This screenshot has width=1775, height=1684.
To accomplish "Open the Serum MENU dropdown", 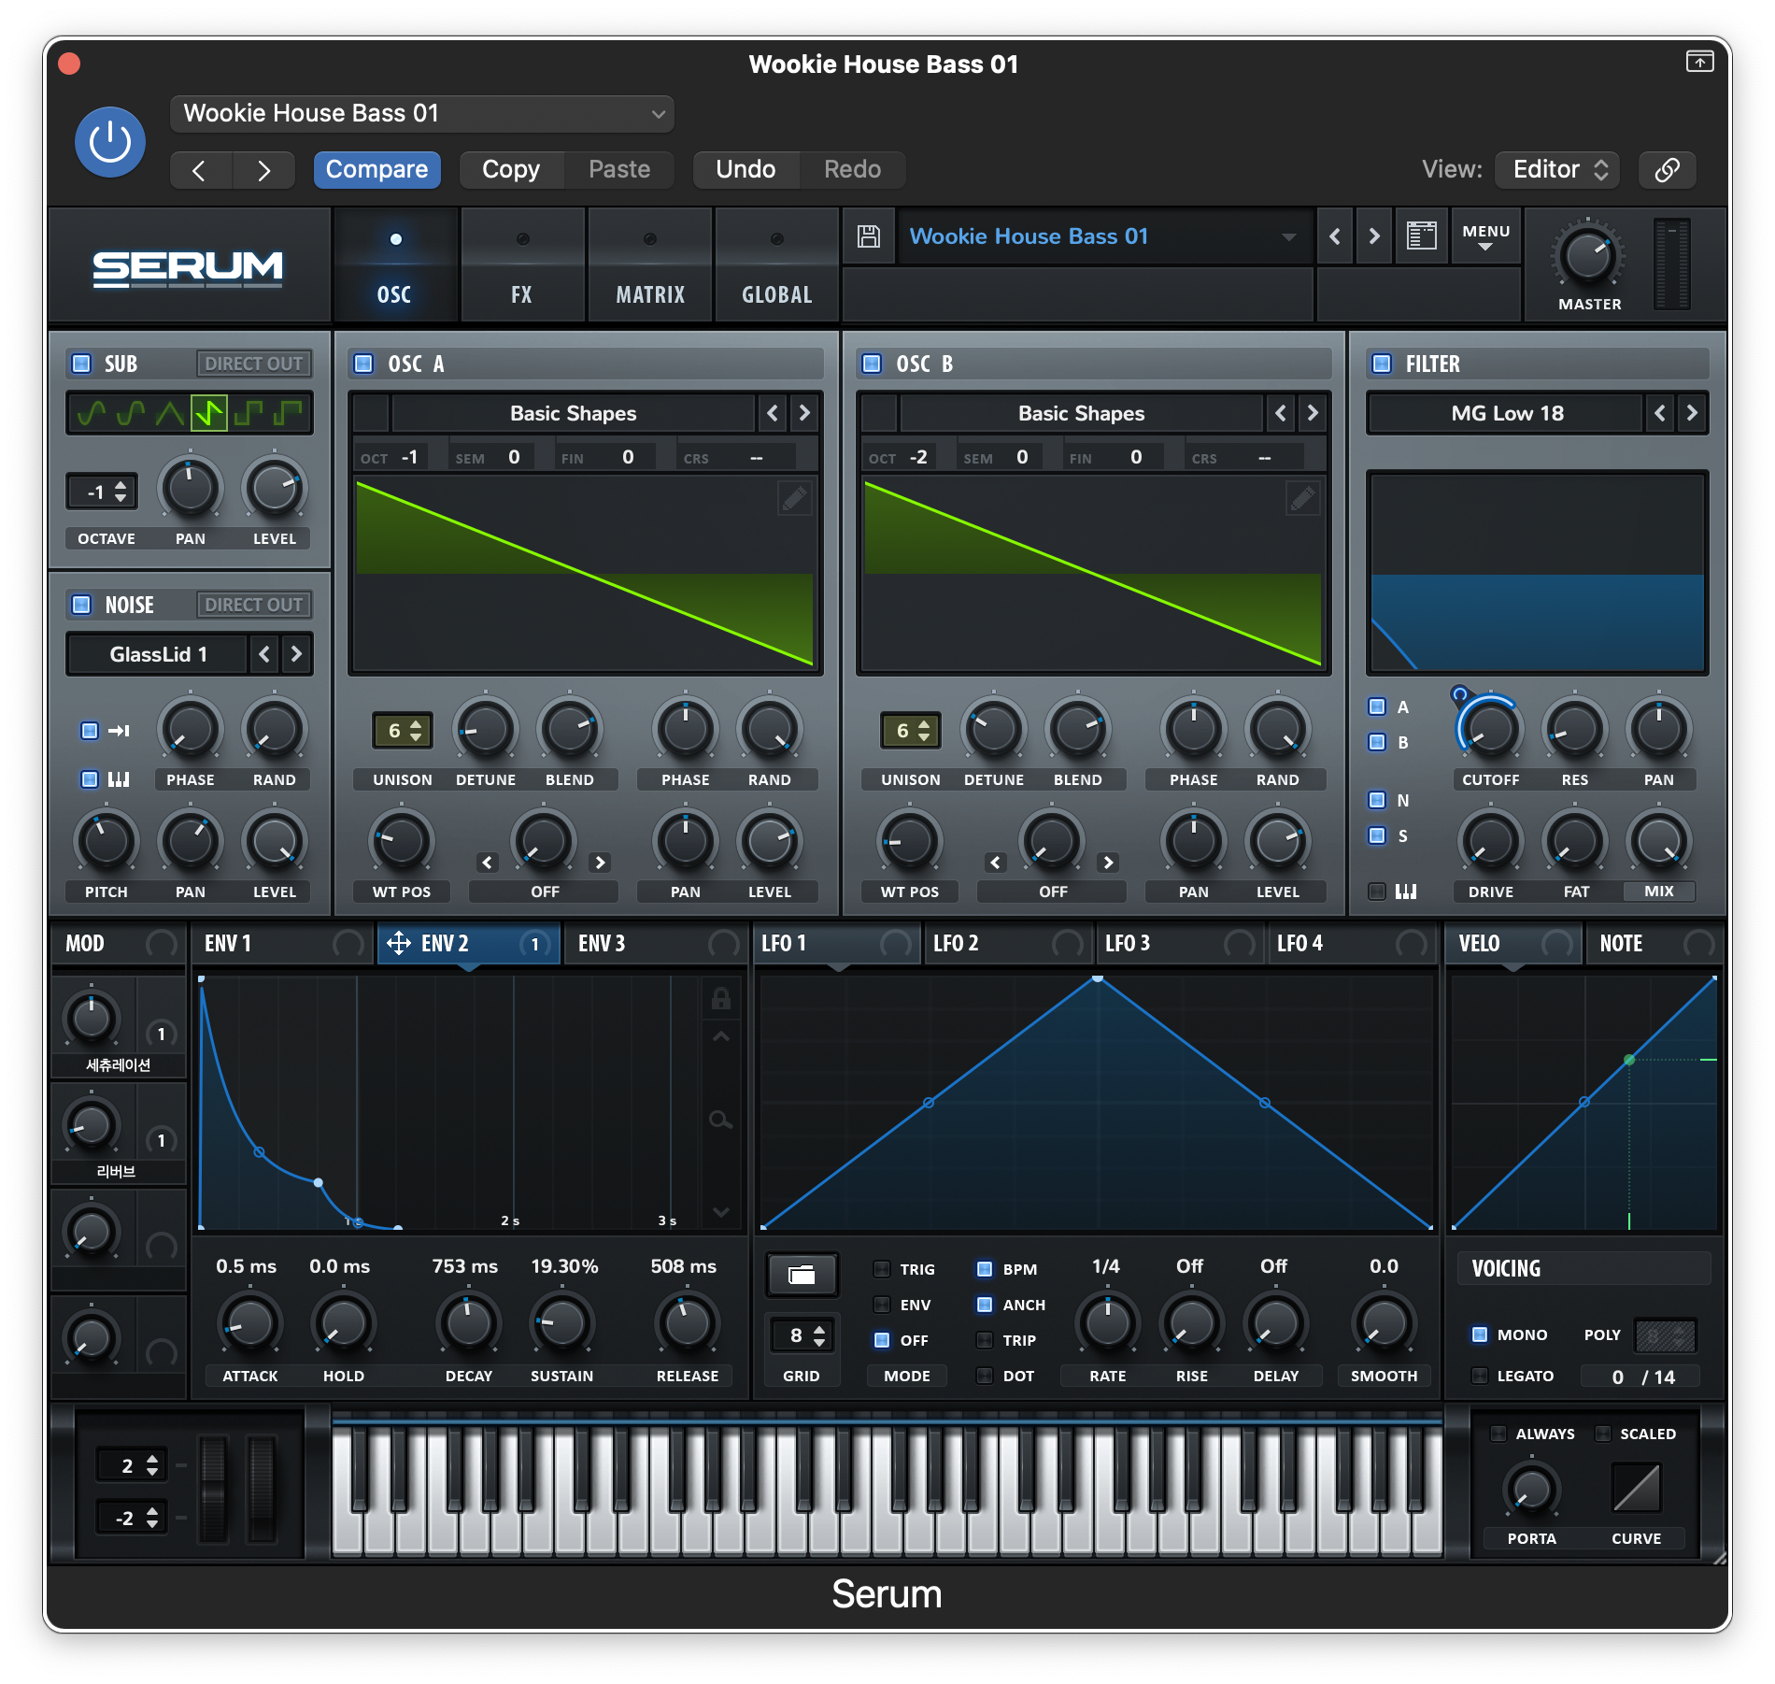I will point(1485,237).
